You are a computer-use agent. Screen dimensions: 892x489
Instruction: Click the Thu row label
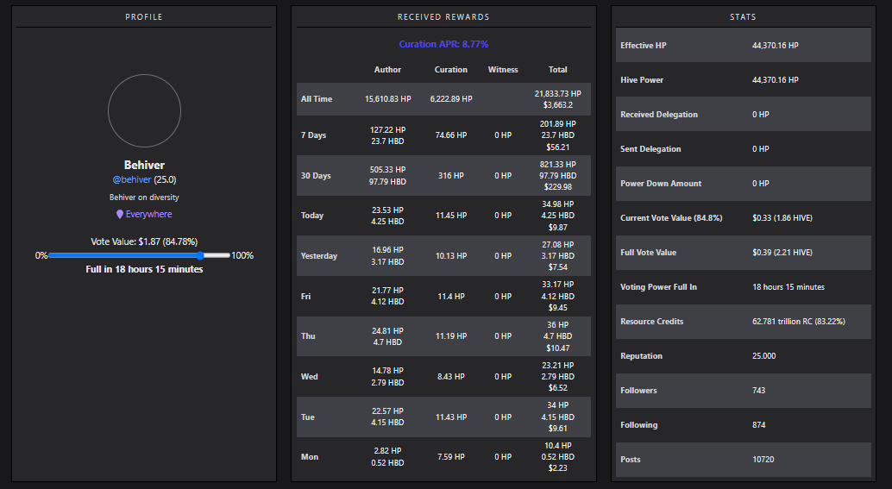(x=308, y=336)
